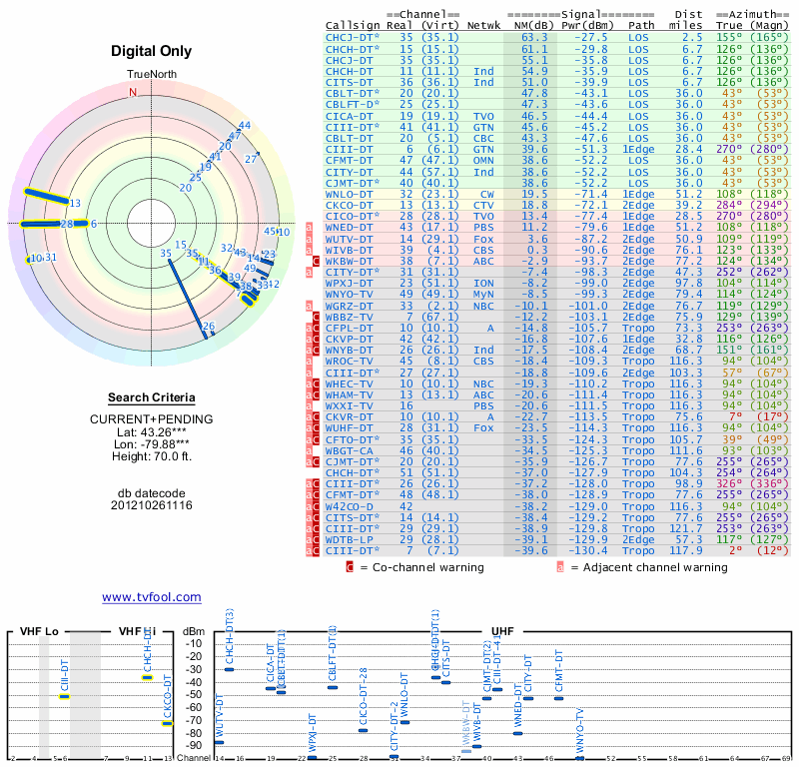
Task: Click the Search Criteria heading
Action: [152, 397]
